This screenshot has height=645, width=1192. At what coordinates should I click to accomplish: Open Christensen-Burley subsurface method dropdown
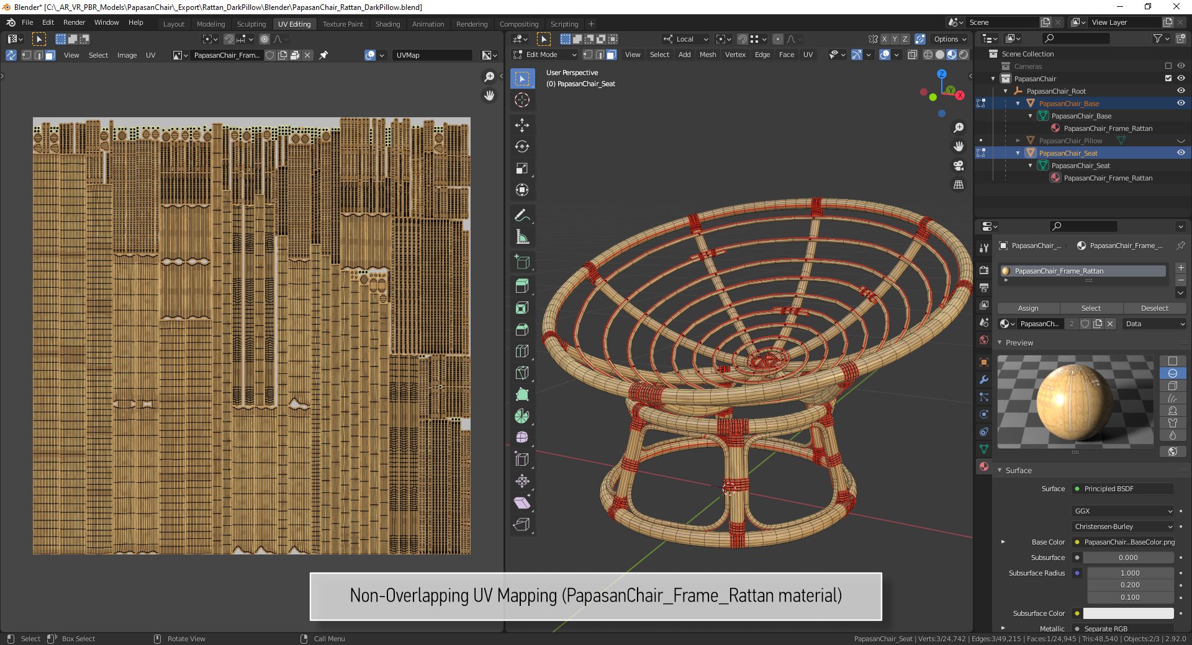coord(1123,527)
